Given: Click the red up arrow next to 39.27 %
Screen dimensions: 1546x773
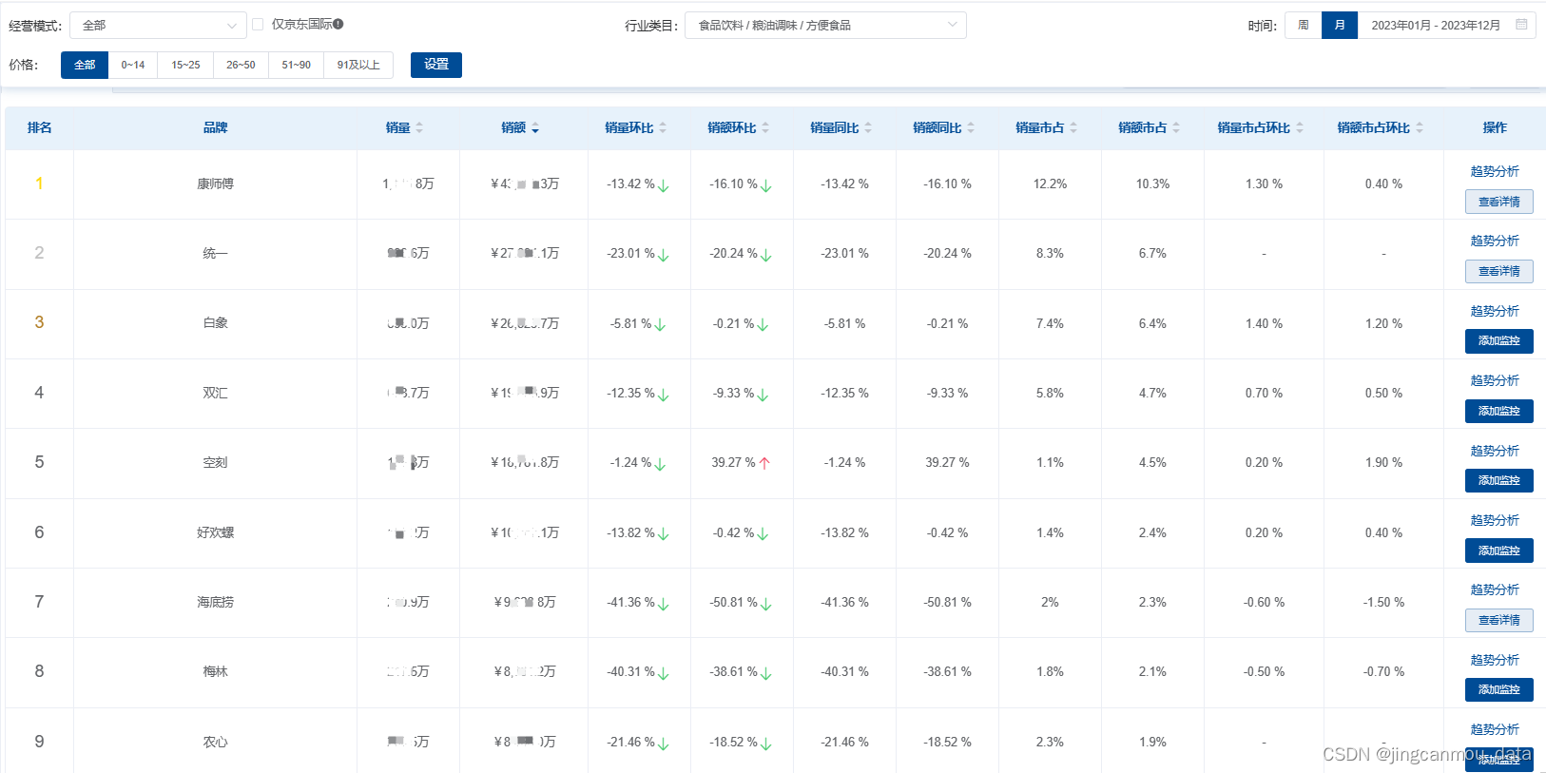Looking at the screenshot, I should pyautogui.click(x=764, y=463).
